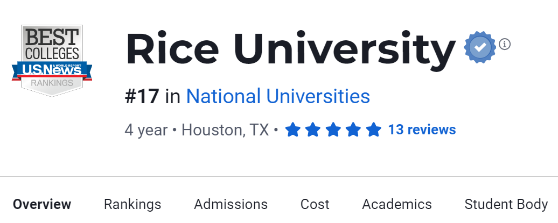Click the first rating star
This screenshot has height=223, width=558.
click(x=292, y=130)
